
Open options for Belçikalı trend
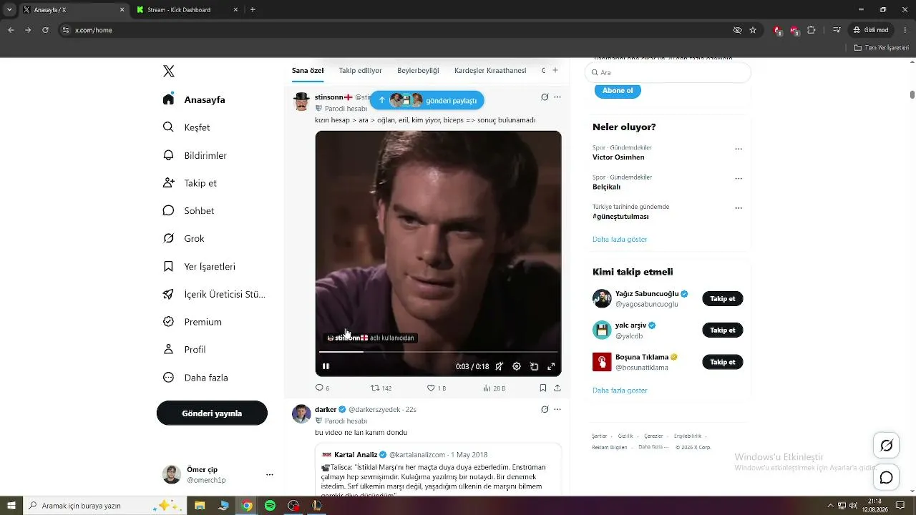[x=739, y=179]
